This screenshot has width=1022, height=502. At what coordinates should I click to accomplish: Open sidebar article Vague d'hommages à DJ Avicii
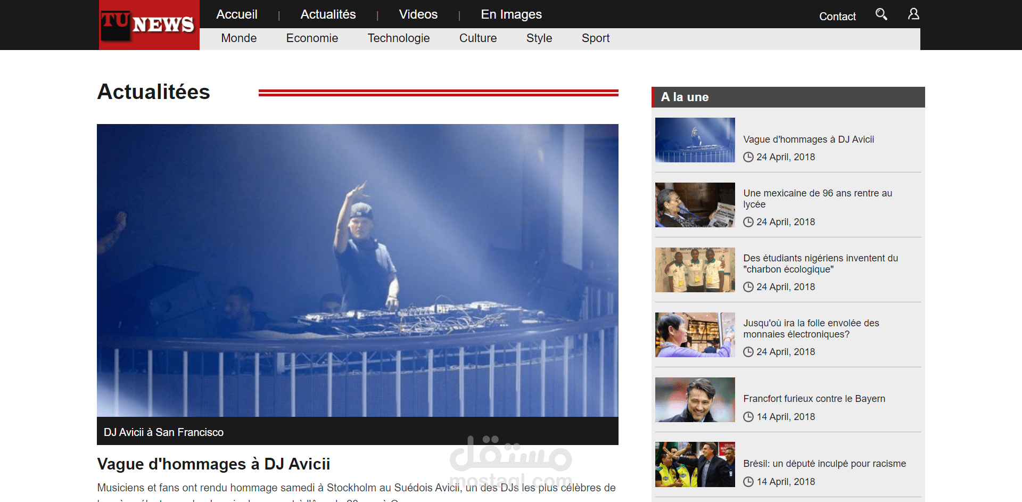click(x=809, y=139)
